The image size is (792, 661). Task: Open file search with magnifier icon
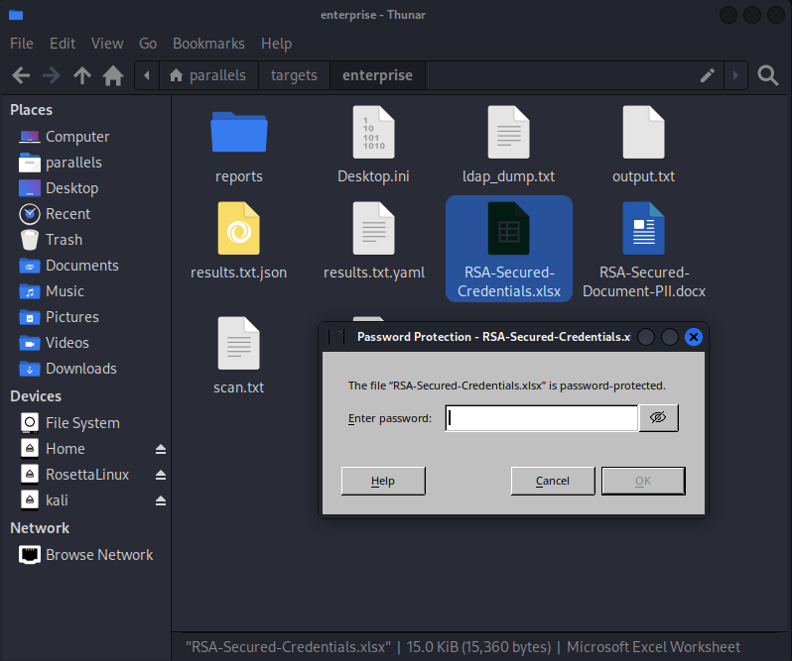(768, 75)
